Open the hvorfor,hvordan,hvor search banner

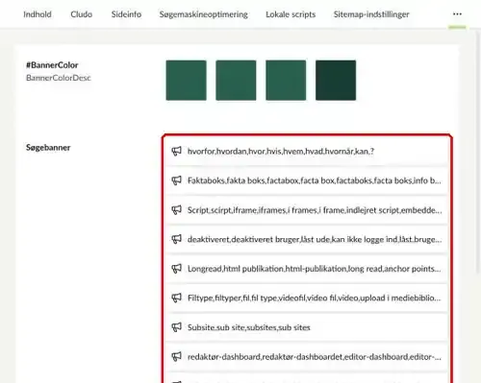[307, 151]
